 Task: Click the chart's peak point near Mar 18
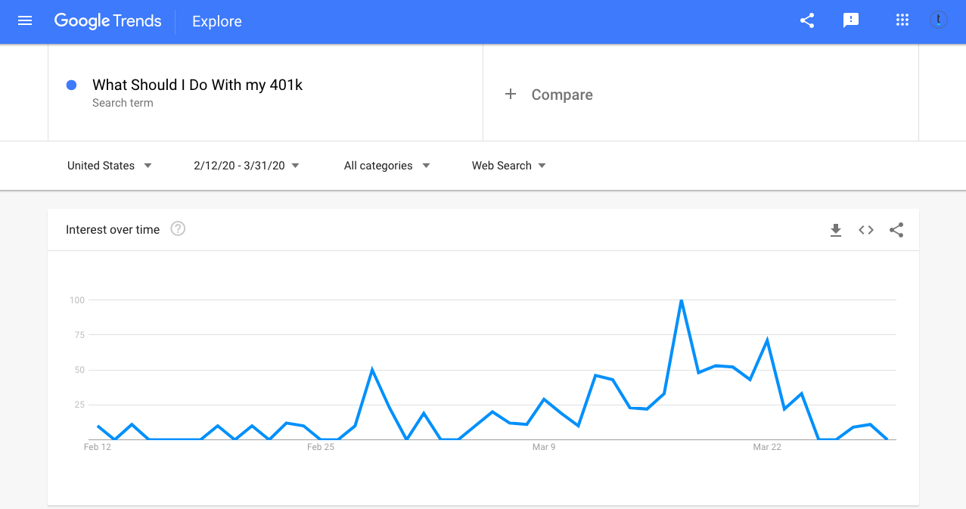tap(681, 300)
